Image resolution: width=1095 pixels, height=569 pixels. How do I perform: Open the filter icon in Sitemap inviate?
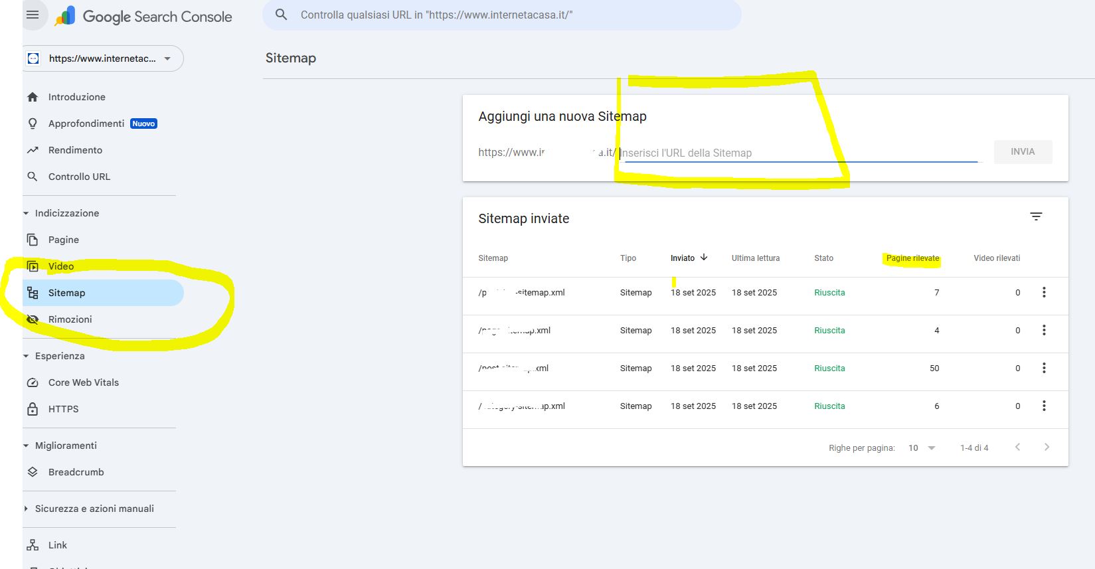1036,216
